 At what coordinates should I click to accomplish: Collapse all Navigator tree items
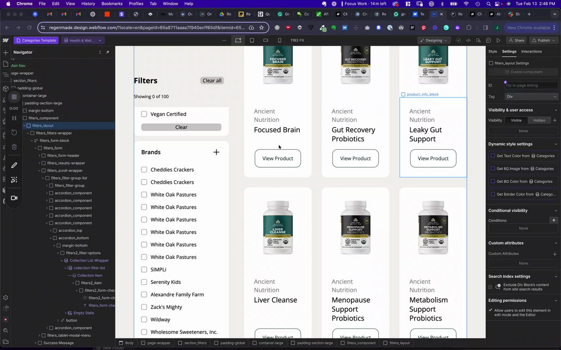coord(100,52)
